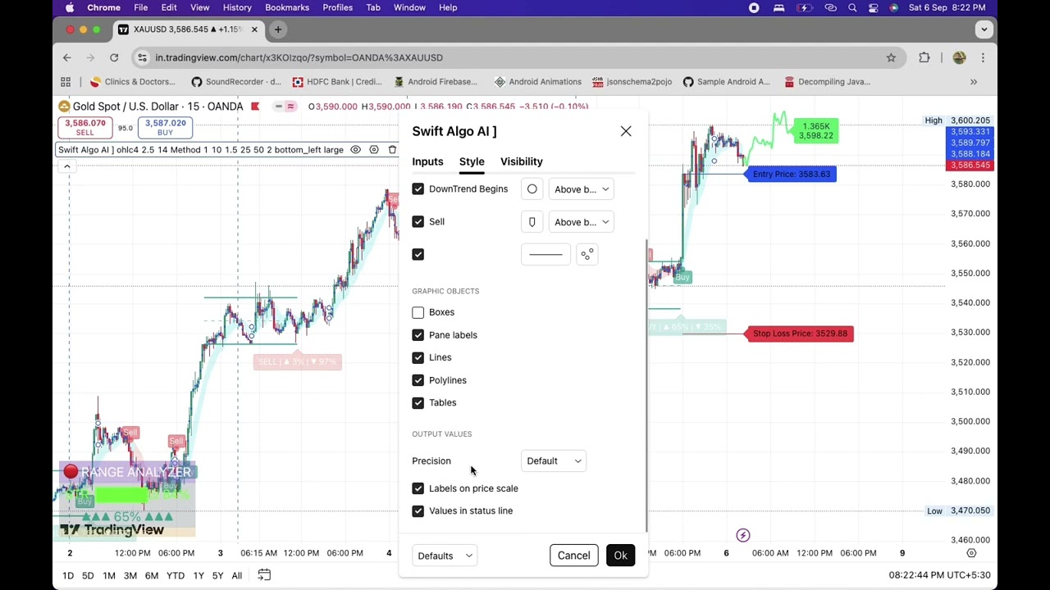The width and height of the screenshot is (1050, 590).
Task: Reload the TradingView page
Action: pos(114,57)
